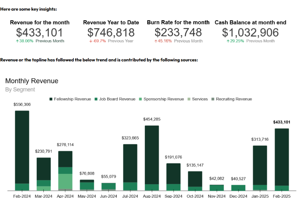Click the Jan-2025 Fellowship Revenue bar segment
The image size is (302, 198).
click(x=260, y=165)
